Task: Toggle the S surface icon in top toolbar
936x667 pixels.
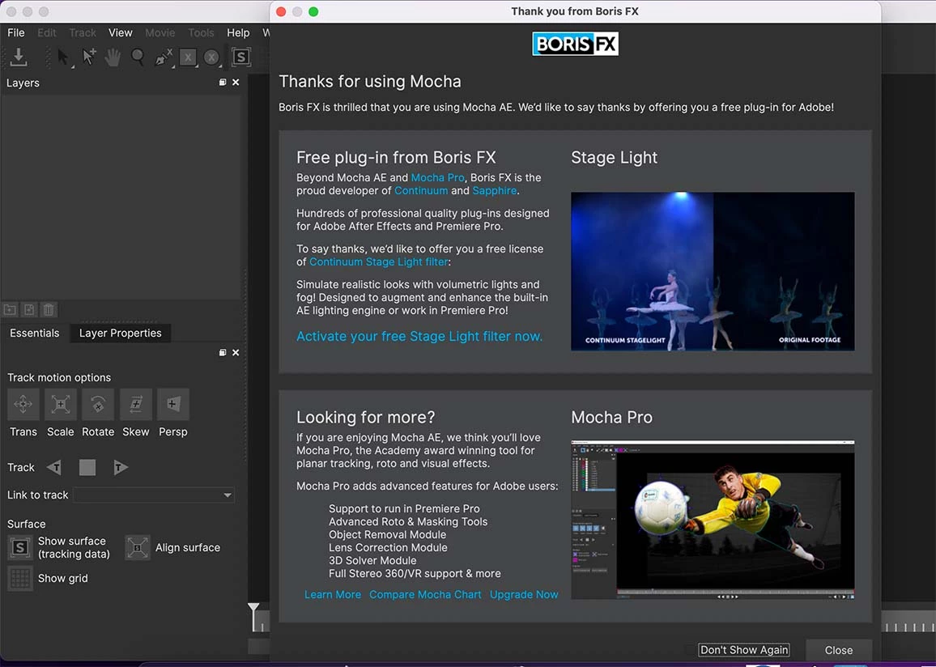Action: point(240,57)
